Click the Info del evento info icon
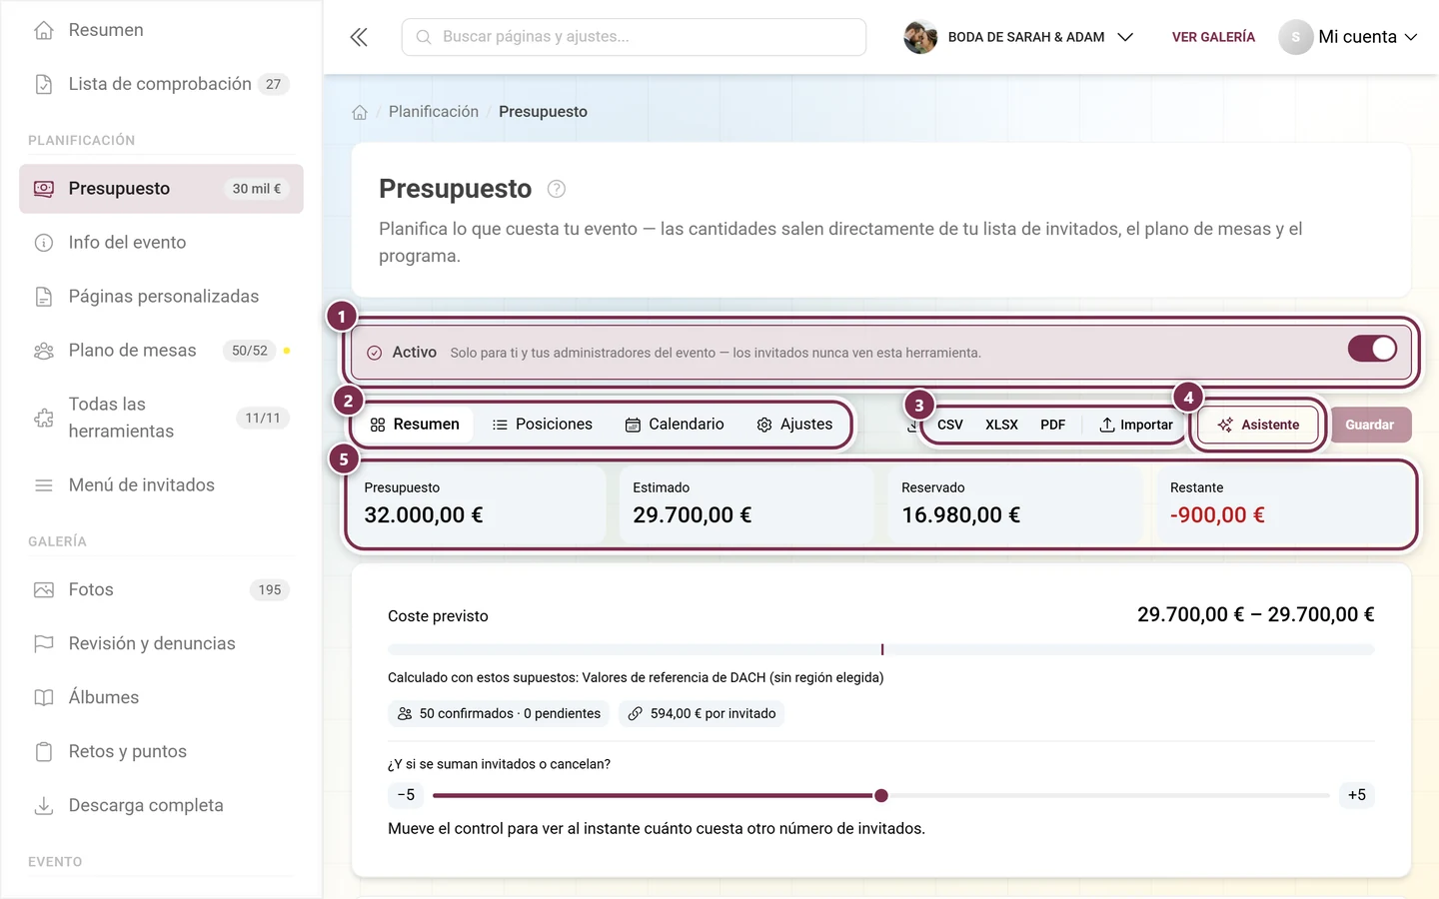 point(44,243)
